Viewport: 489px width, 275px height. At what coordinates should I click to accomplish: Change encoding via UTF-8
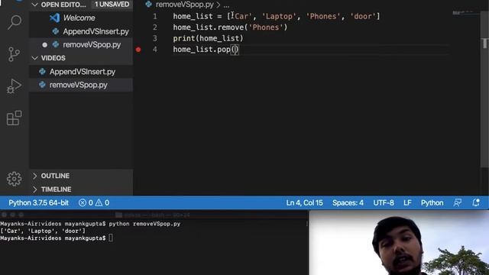coord(384,203)
